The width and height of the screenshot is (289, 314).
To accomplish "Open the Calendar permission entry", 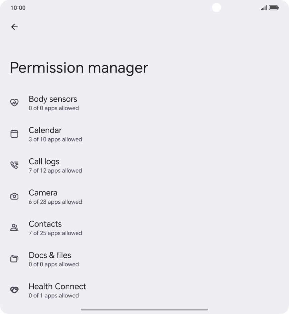I will click(45, 130).
